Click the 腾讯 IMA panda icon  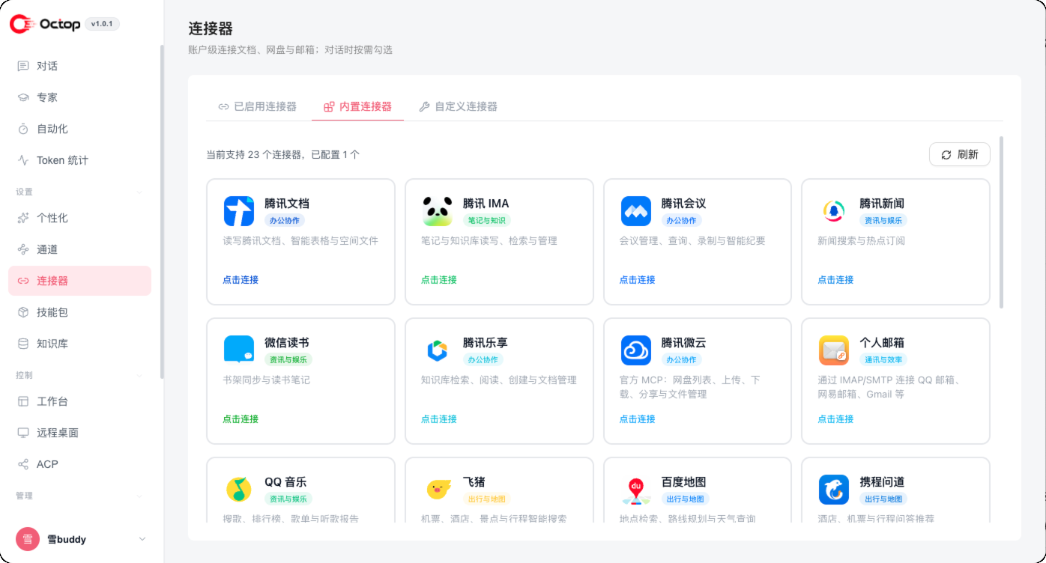[438, 211]
